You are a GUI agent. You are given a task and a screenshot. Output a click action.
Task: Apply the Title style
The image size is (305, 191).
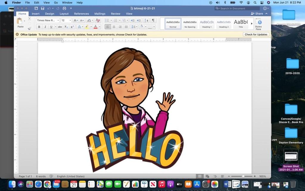point(241,24)
